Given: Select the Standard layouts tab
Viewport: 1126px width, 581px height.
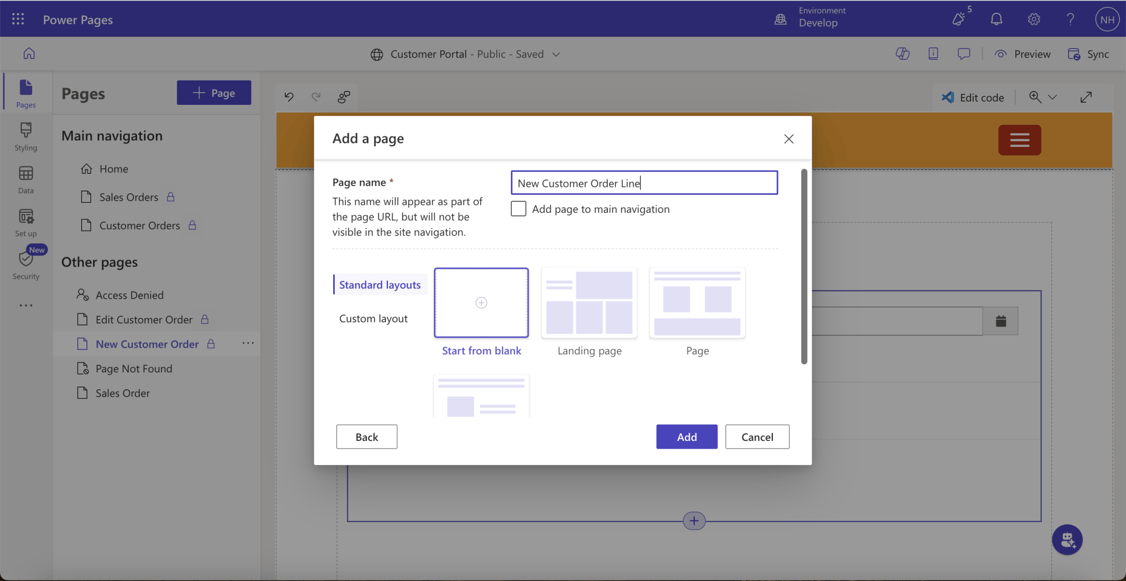Looking at the screenshot, I should point(380,285).
